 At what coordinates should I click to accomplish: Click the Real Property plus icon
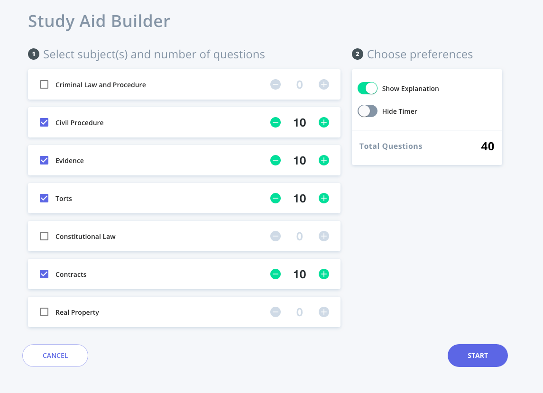pos(324,312)
